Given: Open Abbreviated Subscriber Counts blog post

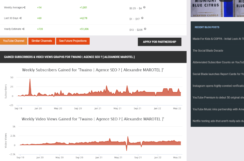Looking at the screenshot, I should click(x=218, y=62).
